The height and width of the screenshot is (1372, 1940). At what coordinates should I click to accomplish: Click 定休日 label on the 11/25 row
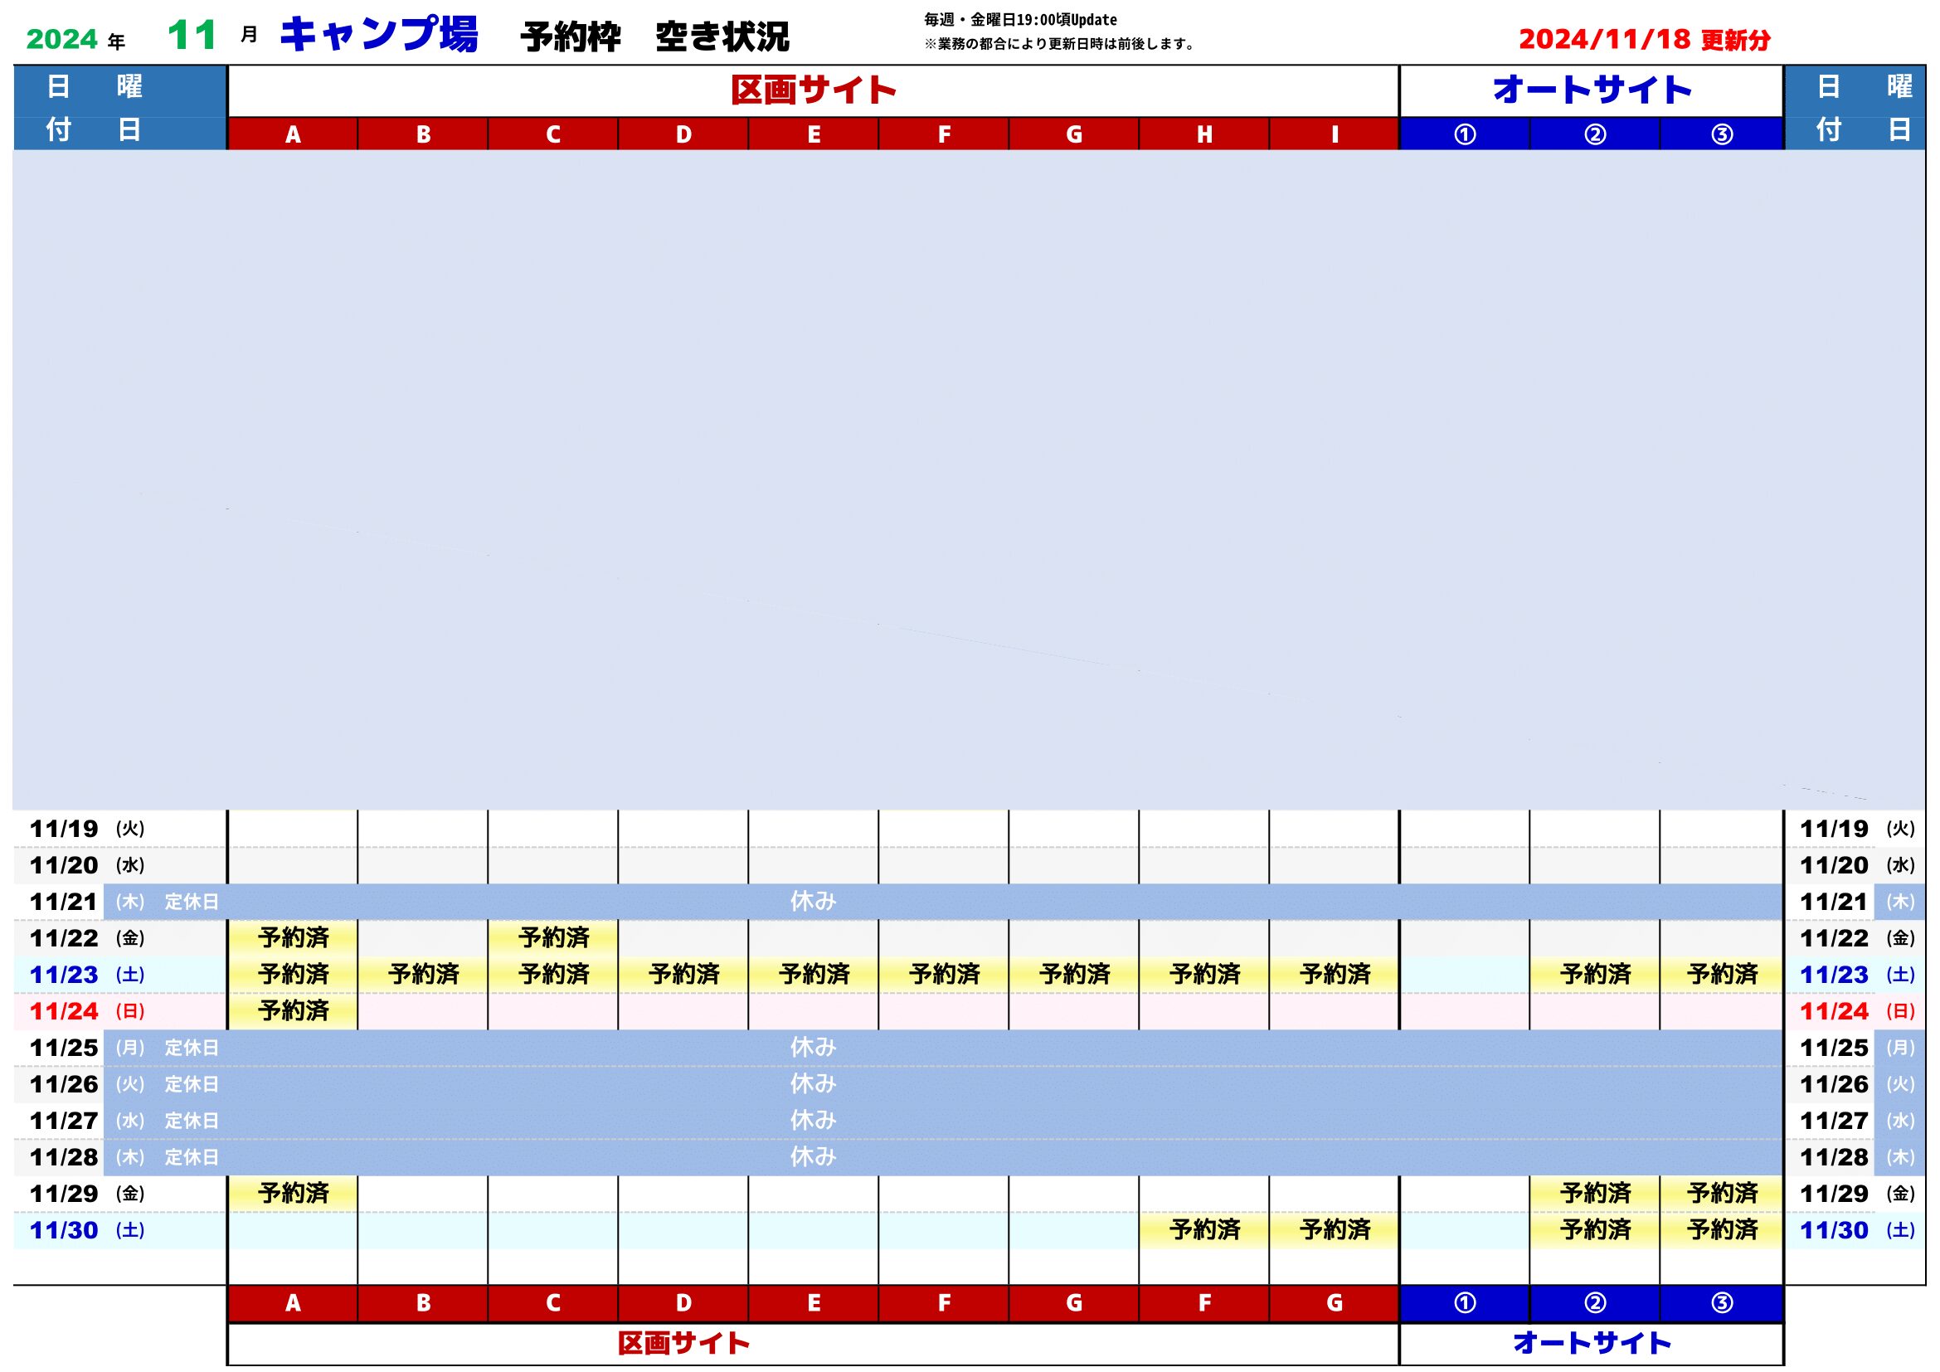click(192, 1048)
